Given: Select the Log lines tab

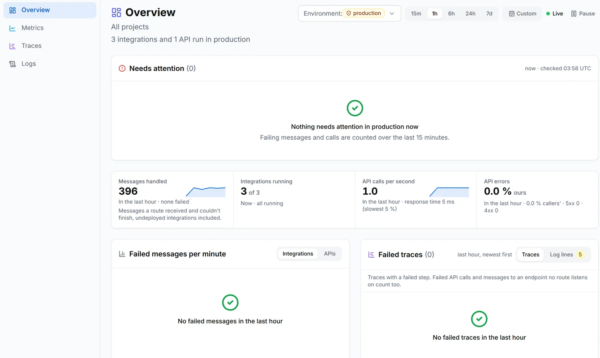Looking at the screenshot, I should pyautogui.click(x=567, y=255).
